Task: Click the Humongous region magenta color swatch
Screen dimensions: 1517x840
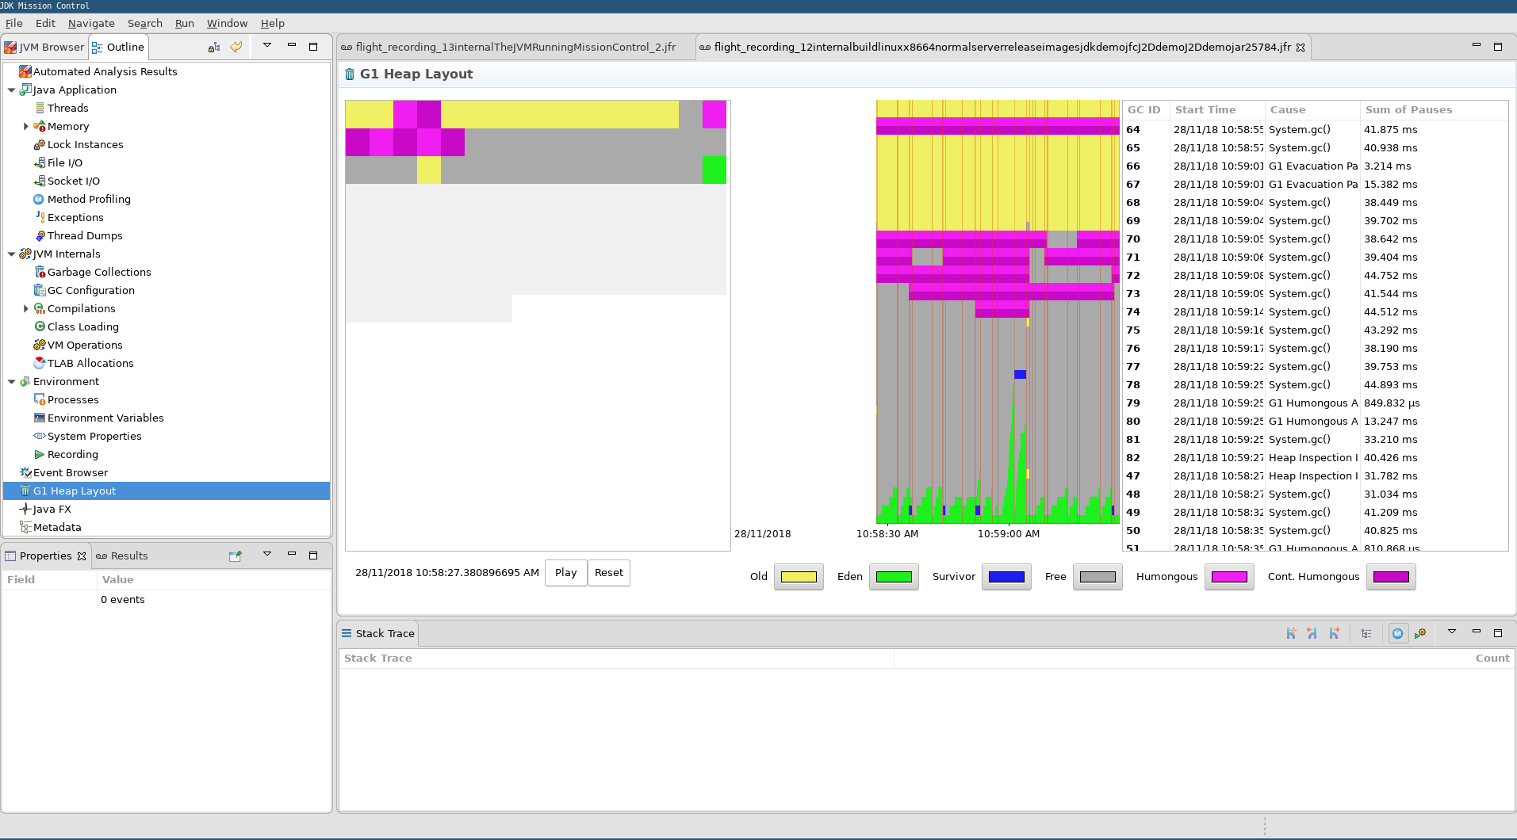Action: pos(1229,577)
